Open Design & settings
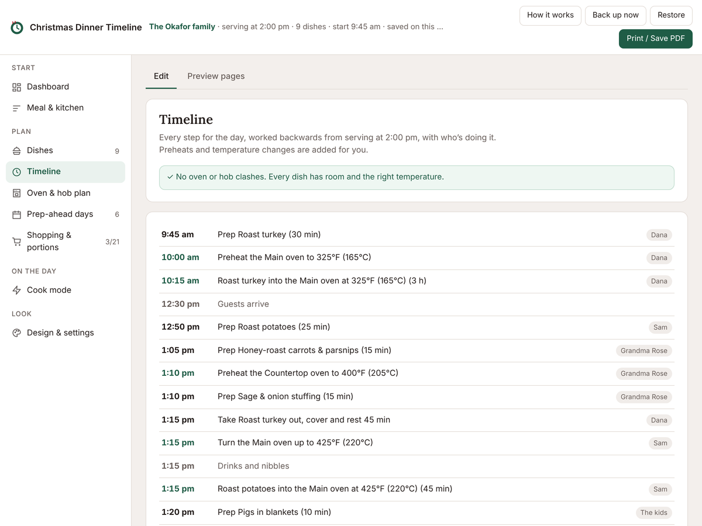 [x=66, y=333]
